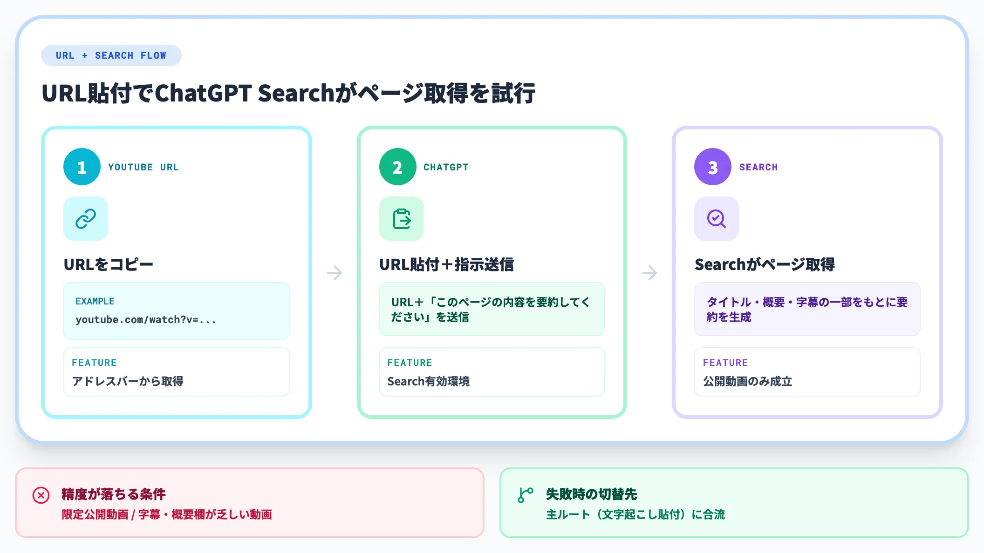Screen dimensions: 984x553
Task: Click the タイトル・概要・字幕 description box
Action: pos(807,309)
